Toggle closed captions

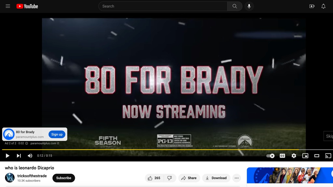282,156
